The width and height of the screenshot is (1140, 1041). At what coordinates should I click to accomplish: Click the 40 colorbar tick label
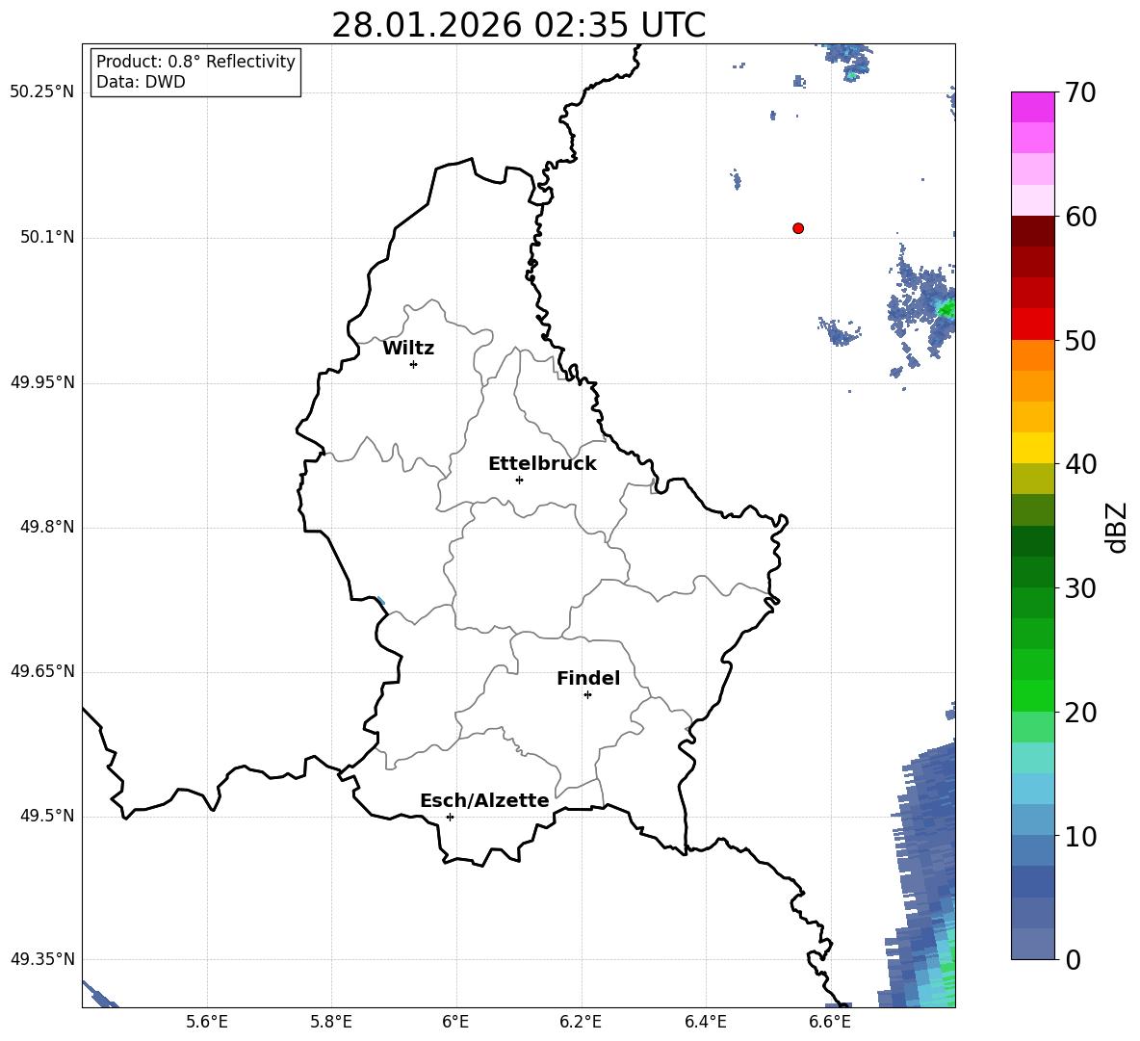(1080, 464)
